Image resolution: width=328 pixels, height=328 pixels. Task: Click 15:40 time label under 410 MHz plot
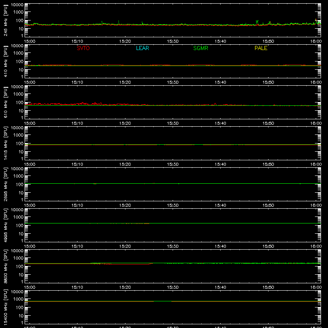coord(221,82)
